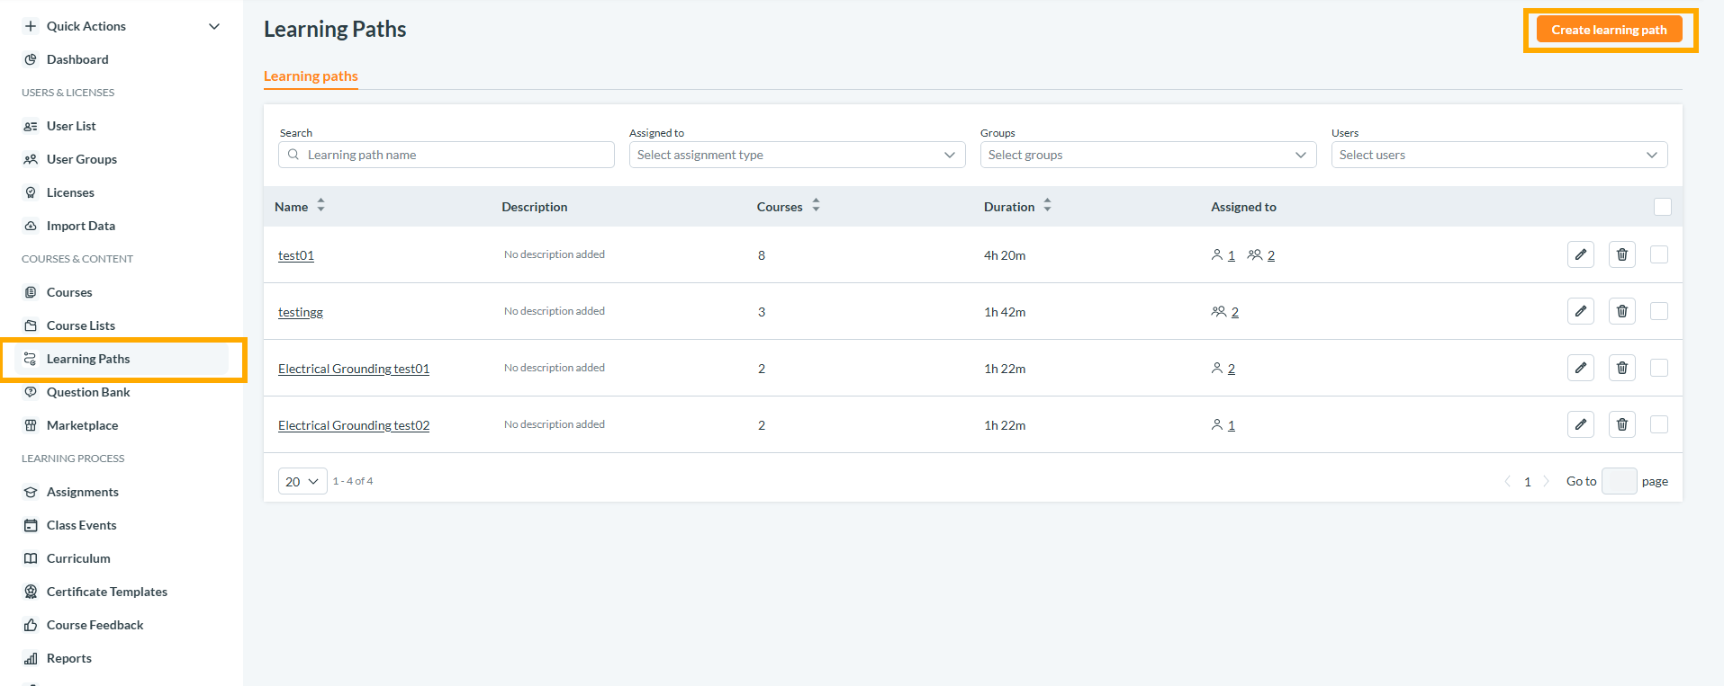Click trash icon in testingg row
The width and height of the screenshot is (1724, 686).
[1621, 311]
